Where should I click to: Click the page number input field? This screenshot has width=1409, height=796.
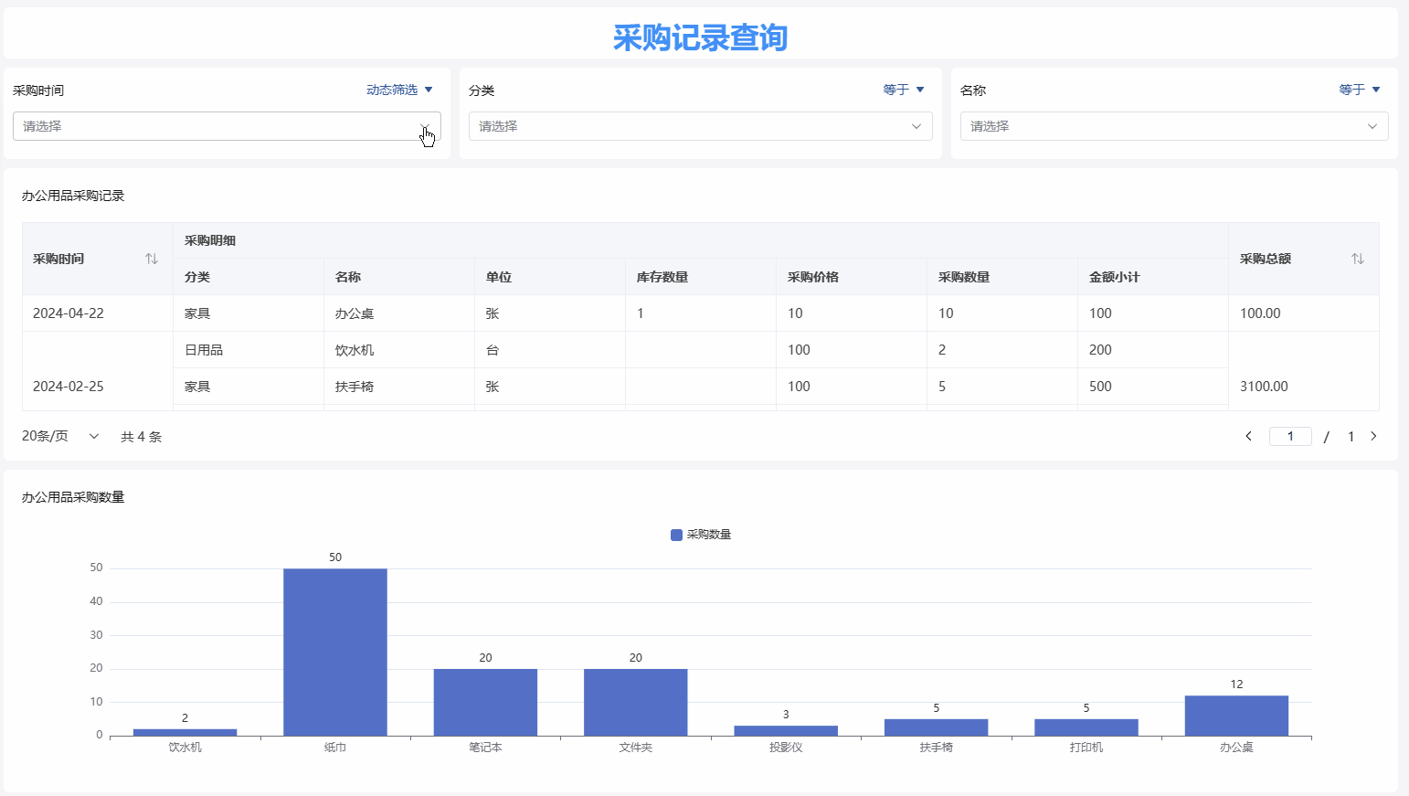[1290, 436]
